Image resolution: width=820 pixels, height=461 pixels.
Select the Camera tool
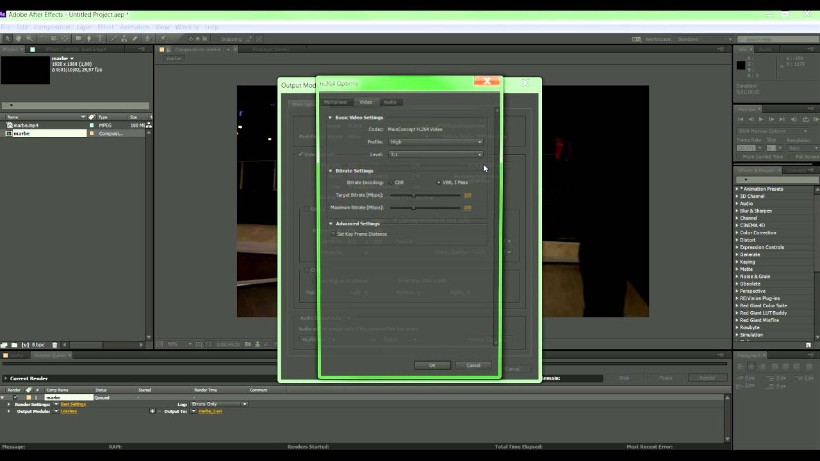coord(54,38)
